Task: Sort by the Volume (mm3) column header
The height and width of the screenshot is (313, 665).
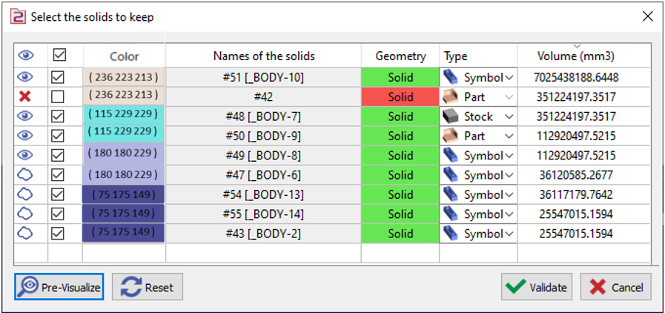Action: coord(576,56)
